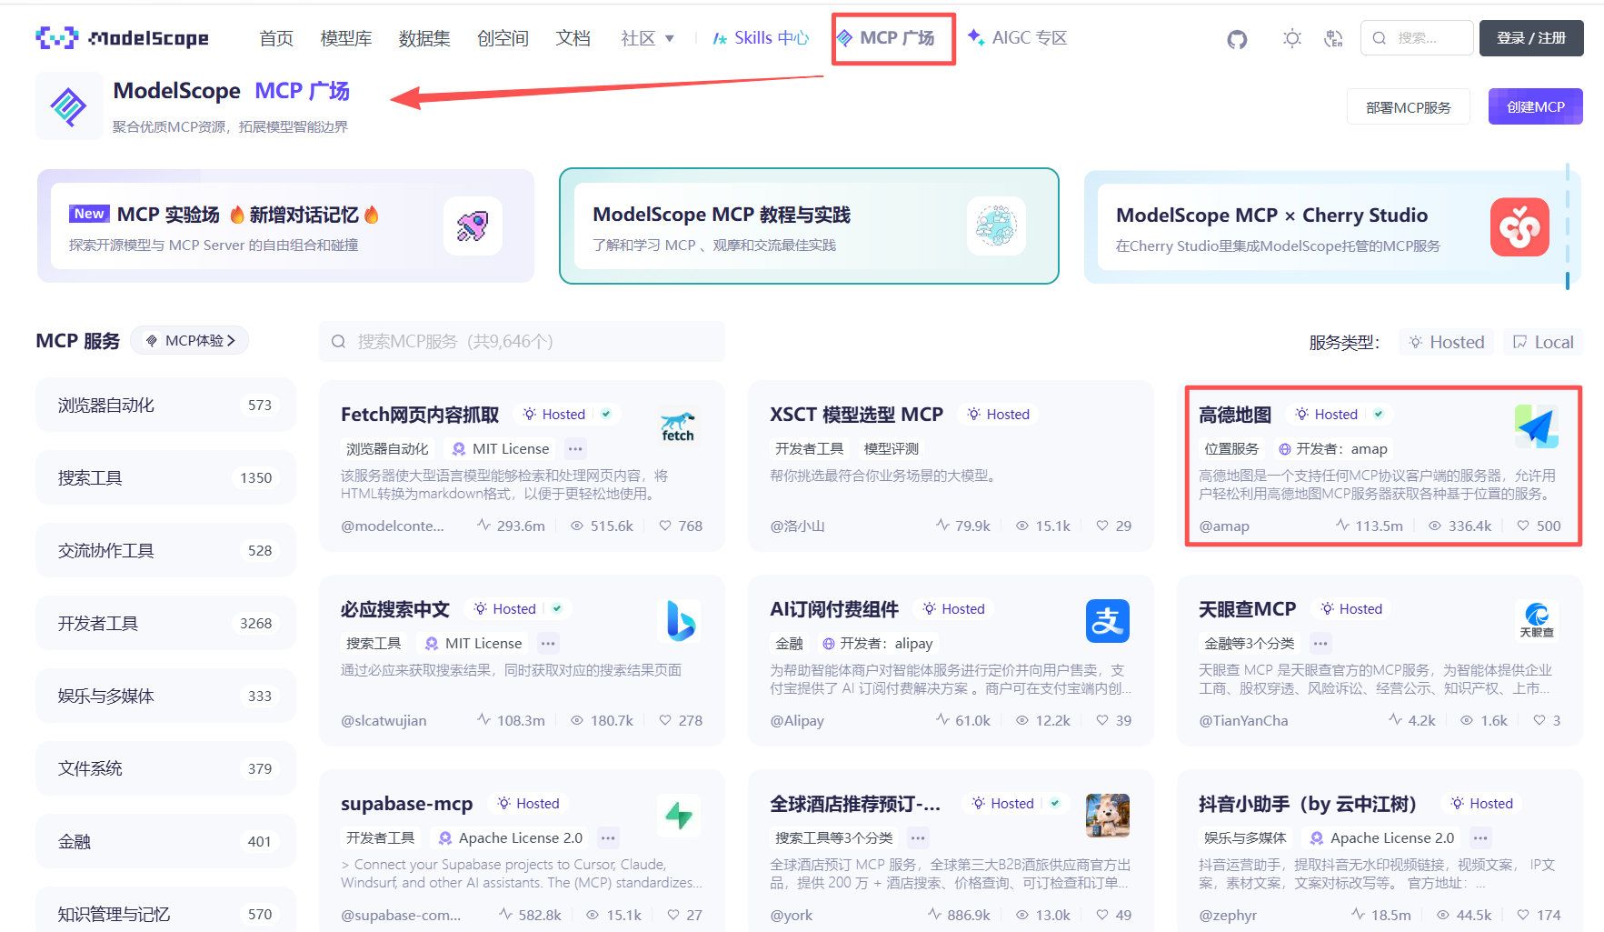Click the heart icon on 必应搜索中文 card
Screen dimensions: 1604x932
665,720
